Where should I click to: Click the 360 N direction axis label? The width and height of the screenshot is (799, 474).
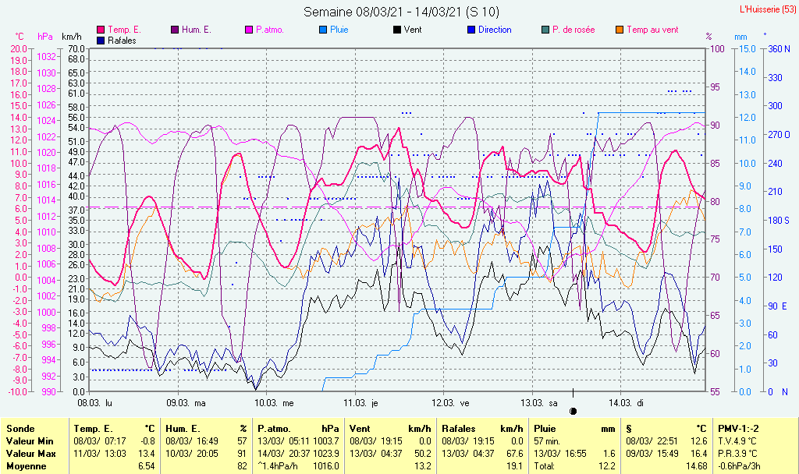(779, 49)
